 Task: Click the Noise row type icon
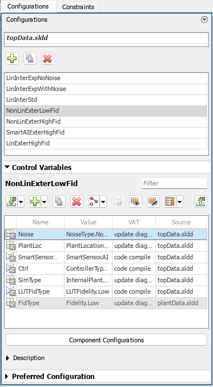(x=11, y=234)
